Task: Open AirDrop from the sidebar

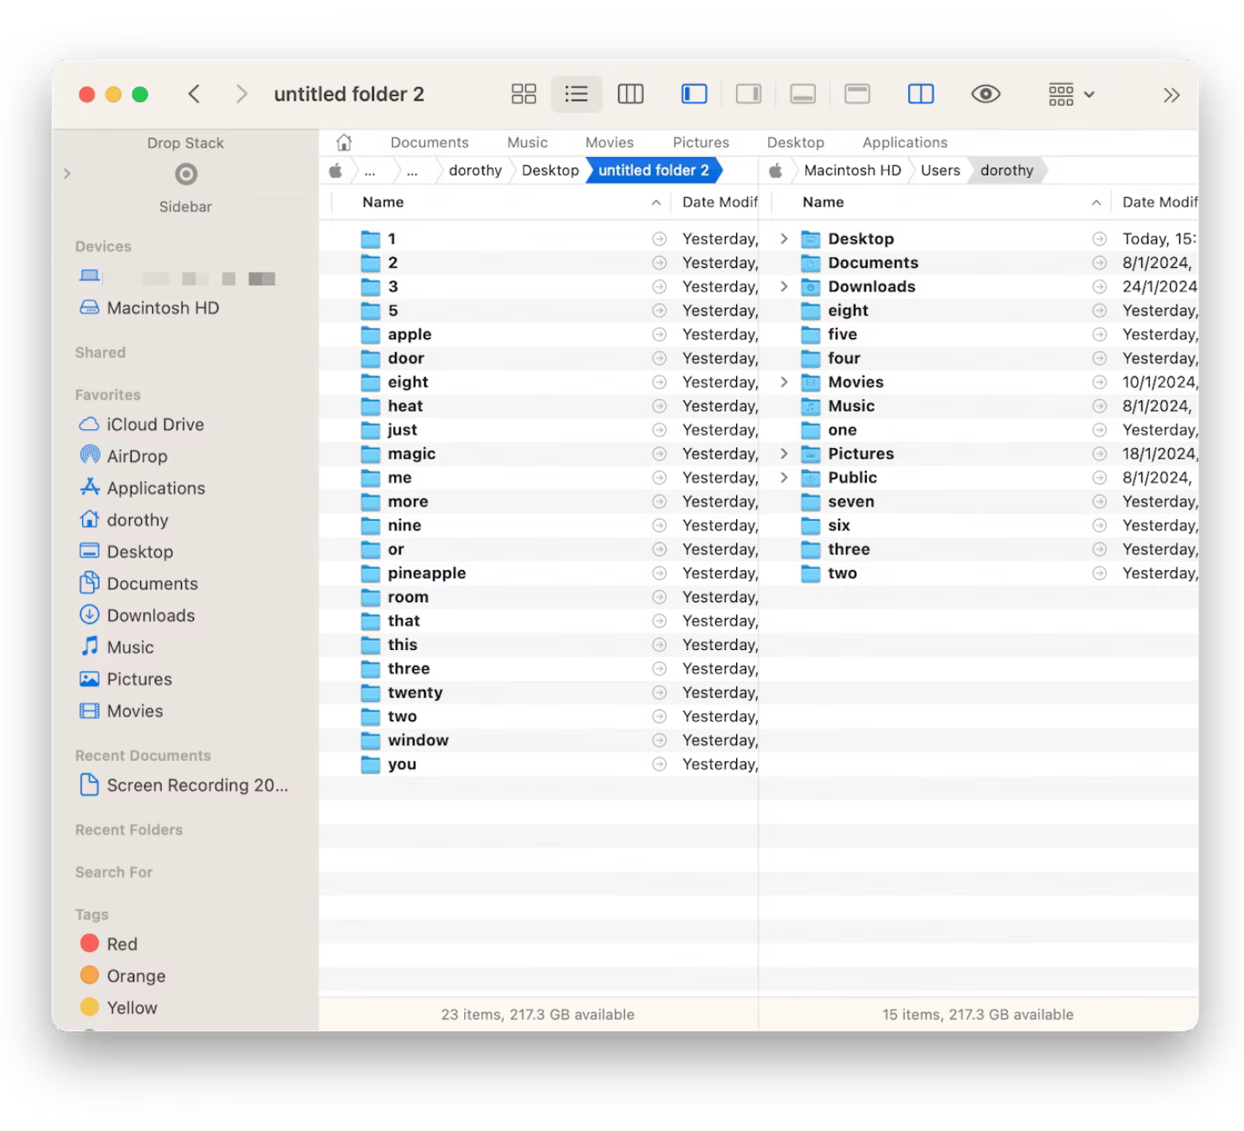Action: pos(136,456)
